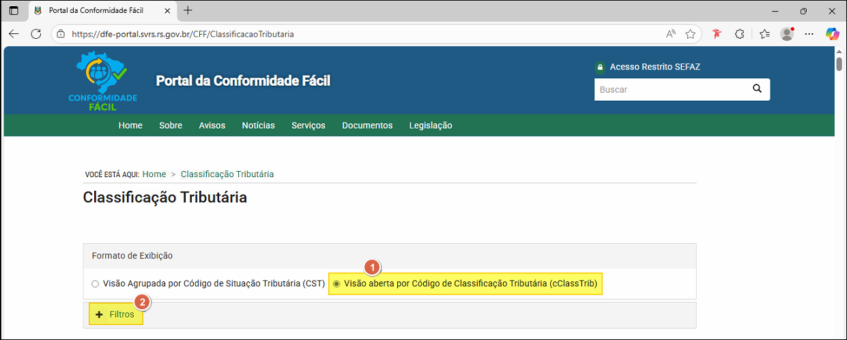Click the Home breadcrumb link

tap(154, 174)
